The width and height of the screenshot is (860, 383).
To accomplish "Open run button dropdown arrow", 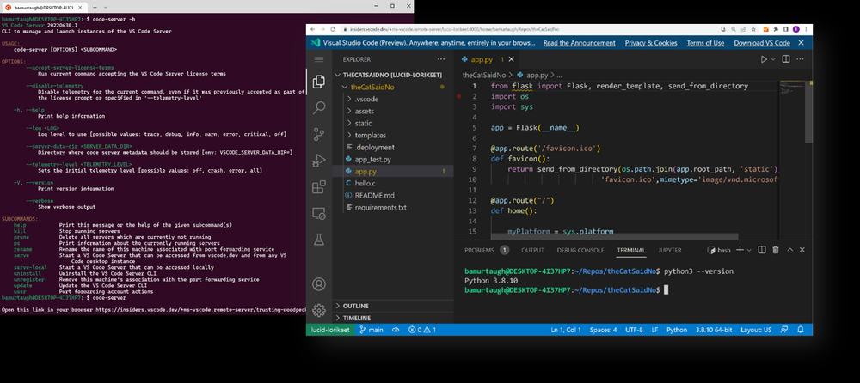I will 773,59.
